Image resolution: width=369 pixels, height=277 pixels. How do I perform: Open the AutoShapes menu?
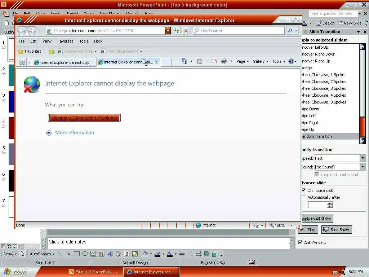click(42, 254)
